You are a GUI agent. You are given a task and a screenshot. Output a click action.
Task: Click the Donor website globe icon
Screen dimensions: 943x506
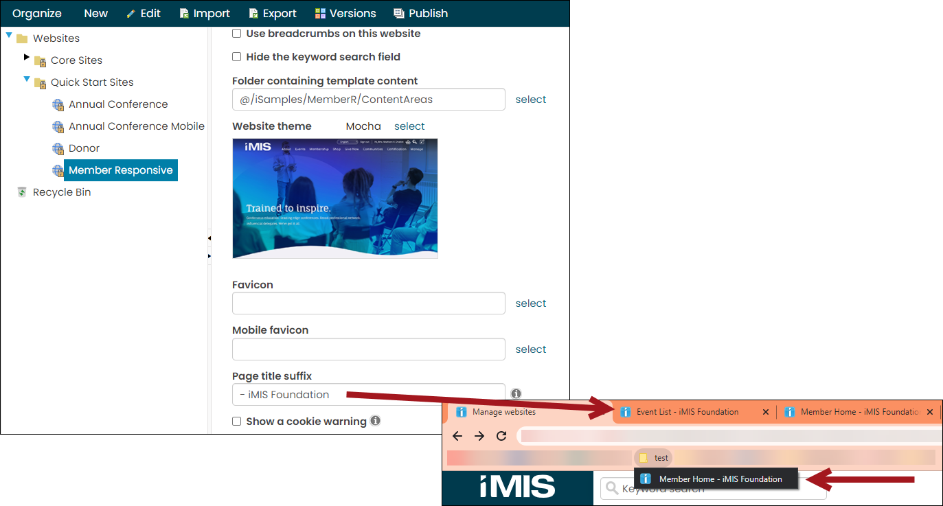[58, 148]
